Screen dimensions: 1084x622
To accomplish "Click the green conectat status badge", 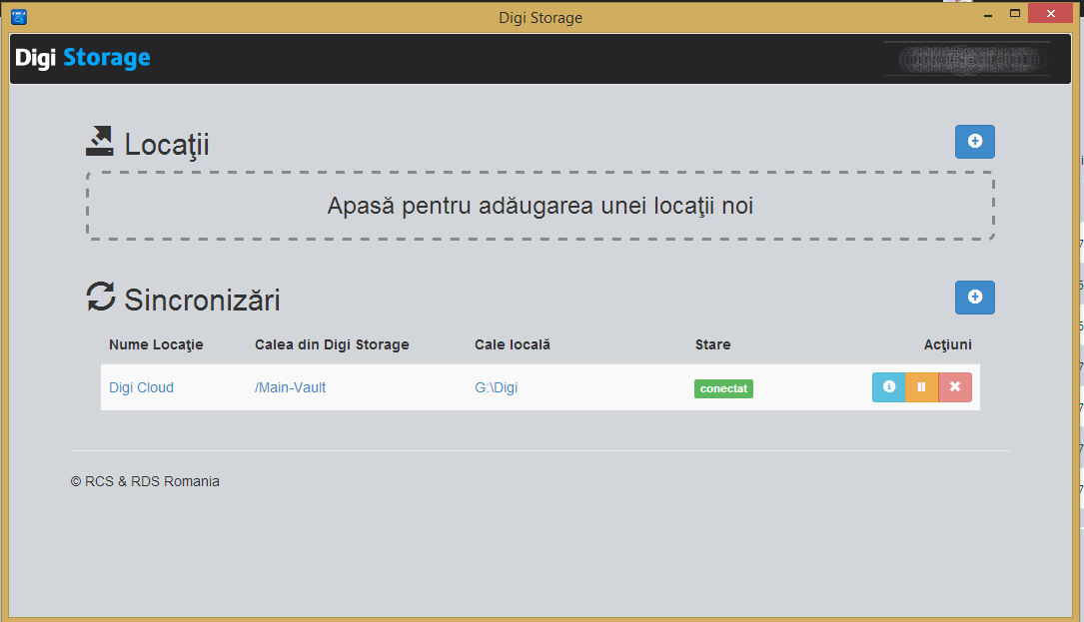I will [723, 388].
